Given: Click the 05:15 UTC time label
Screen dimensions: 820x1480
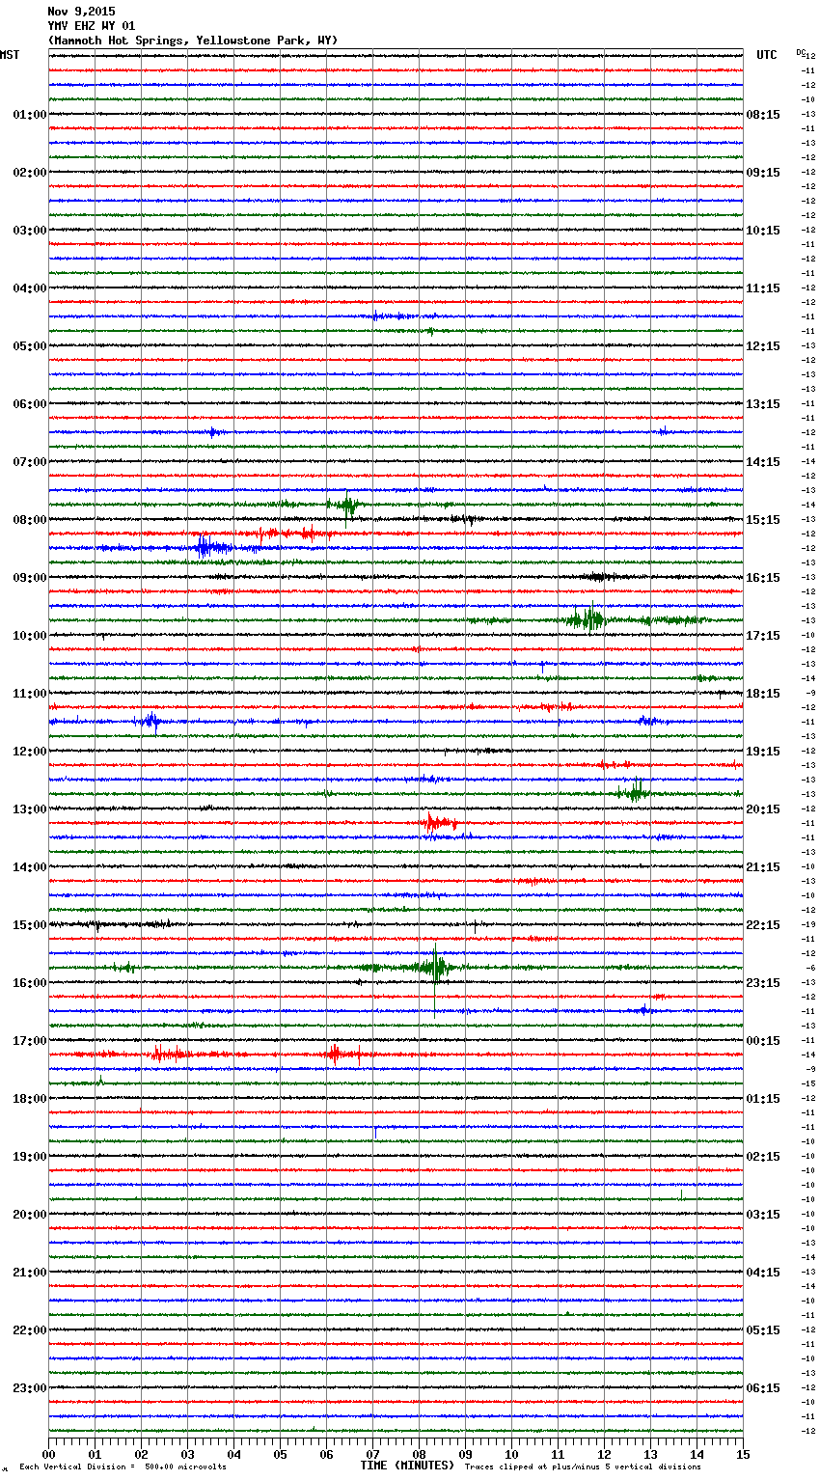Looking at the screenshot, I should coord(763,1330).
